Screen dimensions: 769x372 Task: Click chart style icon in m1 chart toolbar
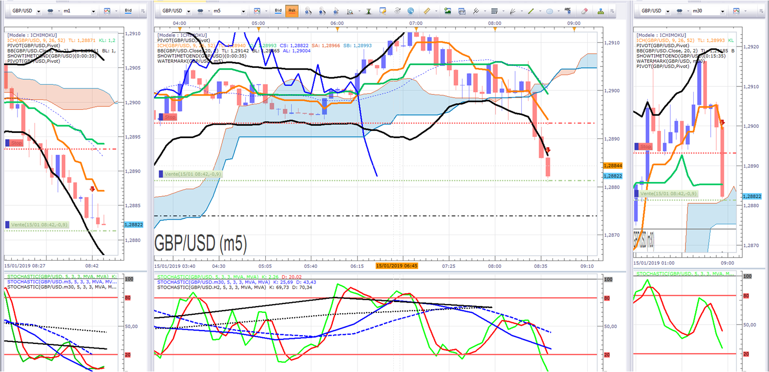pos(107,11)
